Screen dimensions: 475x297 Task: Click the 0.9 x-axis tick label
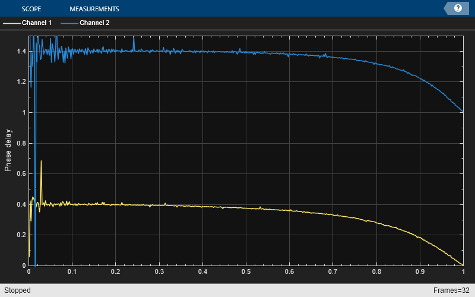point(420,271)
